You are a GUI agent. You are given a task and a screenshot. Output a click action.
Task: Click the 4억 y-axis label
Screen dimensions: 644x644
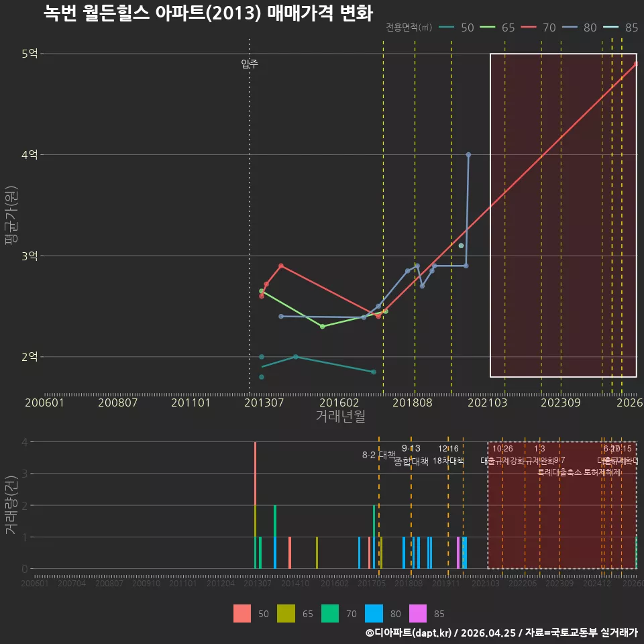[30, 155]
